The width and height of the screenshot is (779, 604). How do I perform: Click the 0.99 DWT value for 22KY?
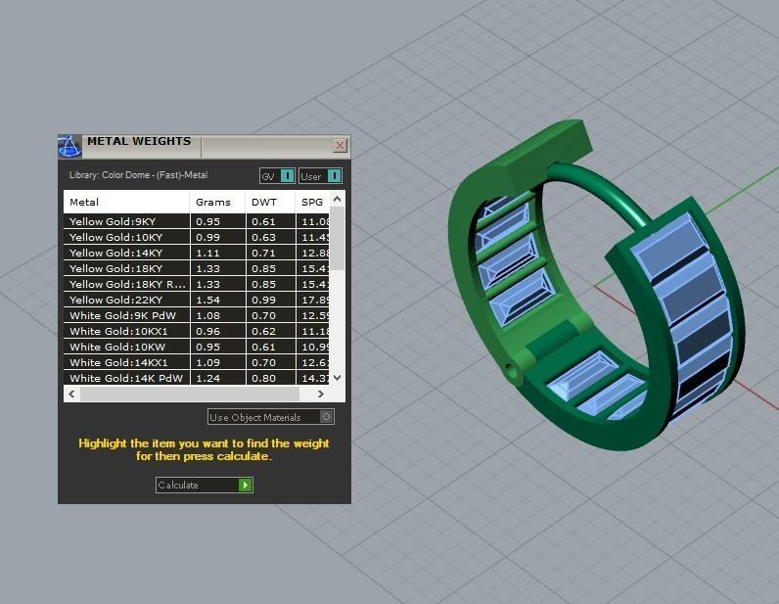click(x=263, y=300)
